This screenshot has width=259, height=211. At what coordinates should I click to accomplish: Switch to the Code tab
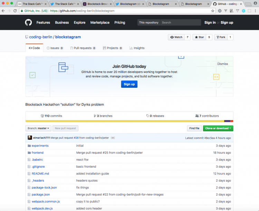point(34,48)
